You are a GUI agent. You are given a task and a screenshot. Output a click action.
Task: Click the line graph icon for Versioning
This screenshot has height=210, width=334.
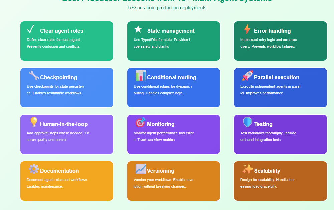141,169
